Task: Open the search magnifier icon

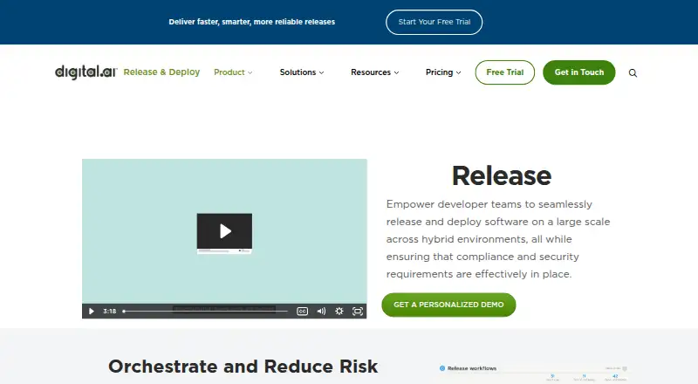Action: click(633, 72)
